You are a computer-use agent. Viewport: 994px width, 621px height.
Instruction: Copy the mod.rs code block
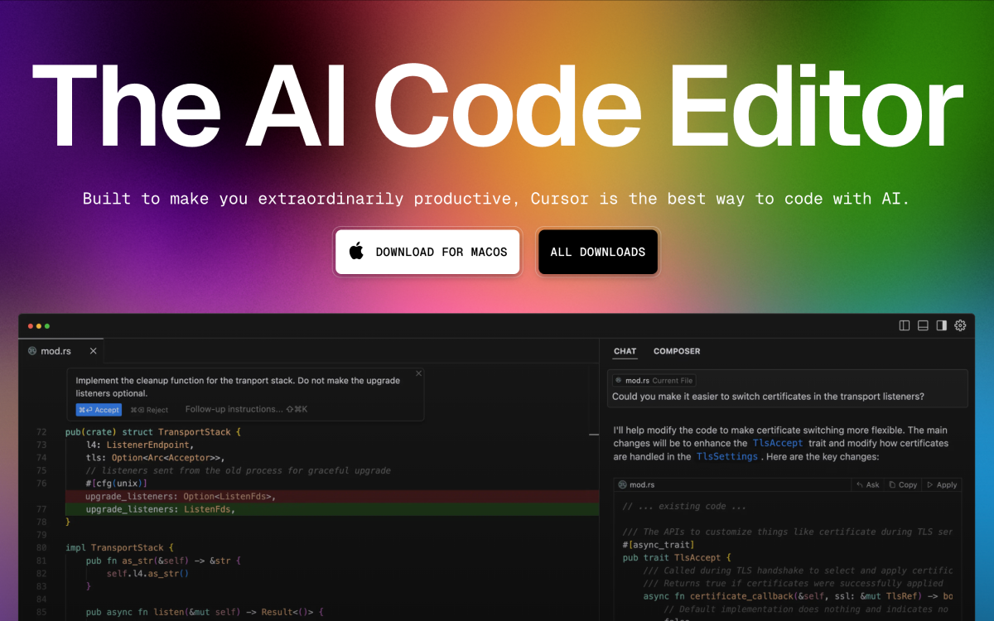point(903,485)
